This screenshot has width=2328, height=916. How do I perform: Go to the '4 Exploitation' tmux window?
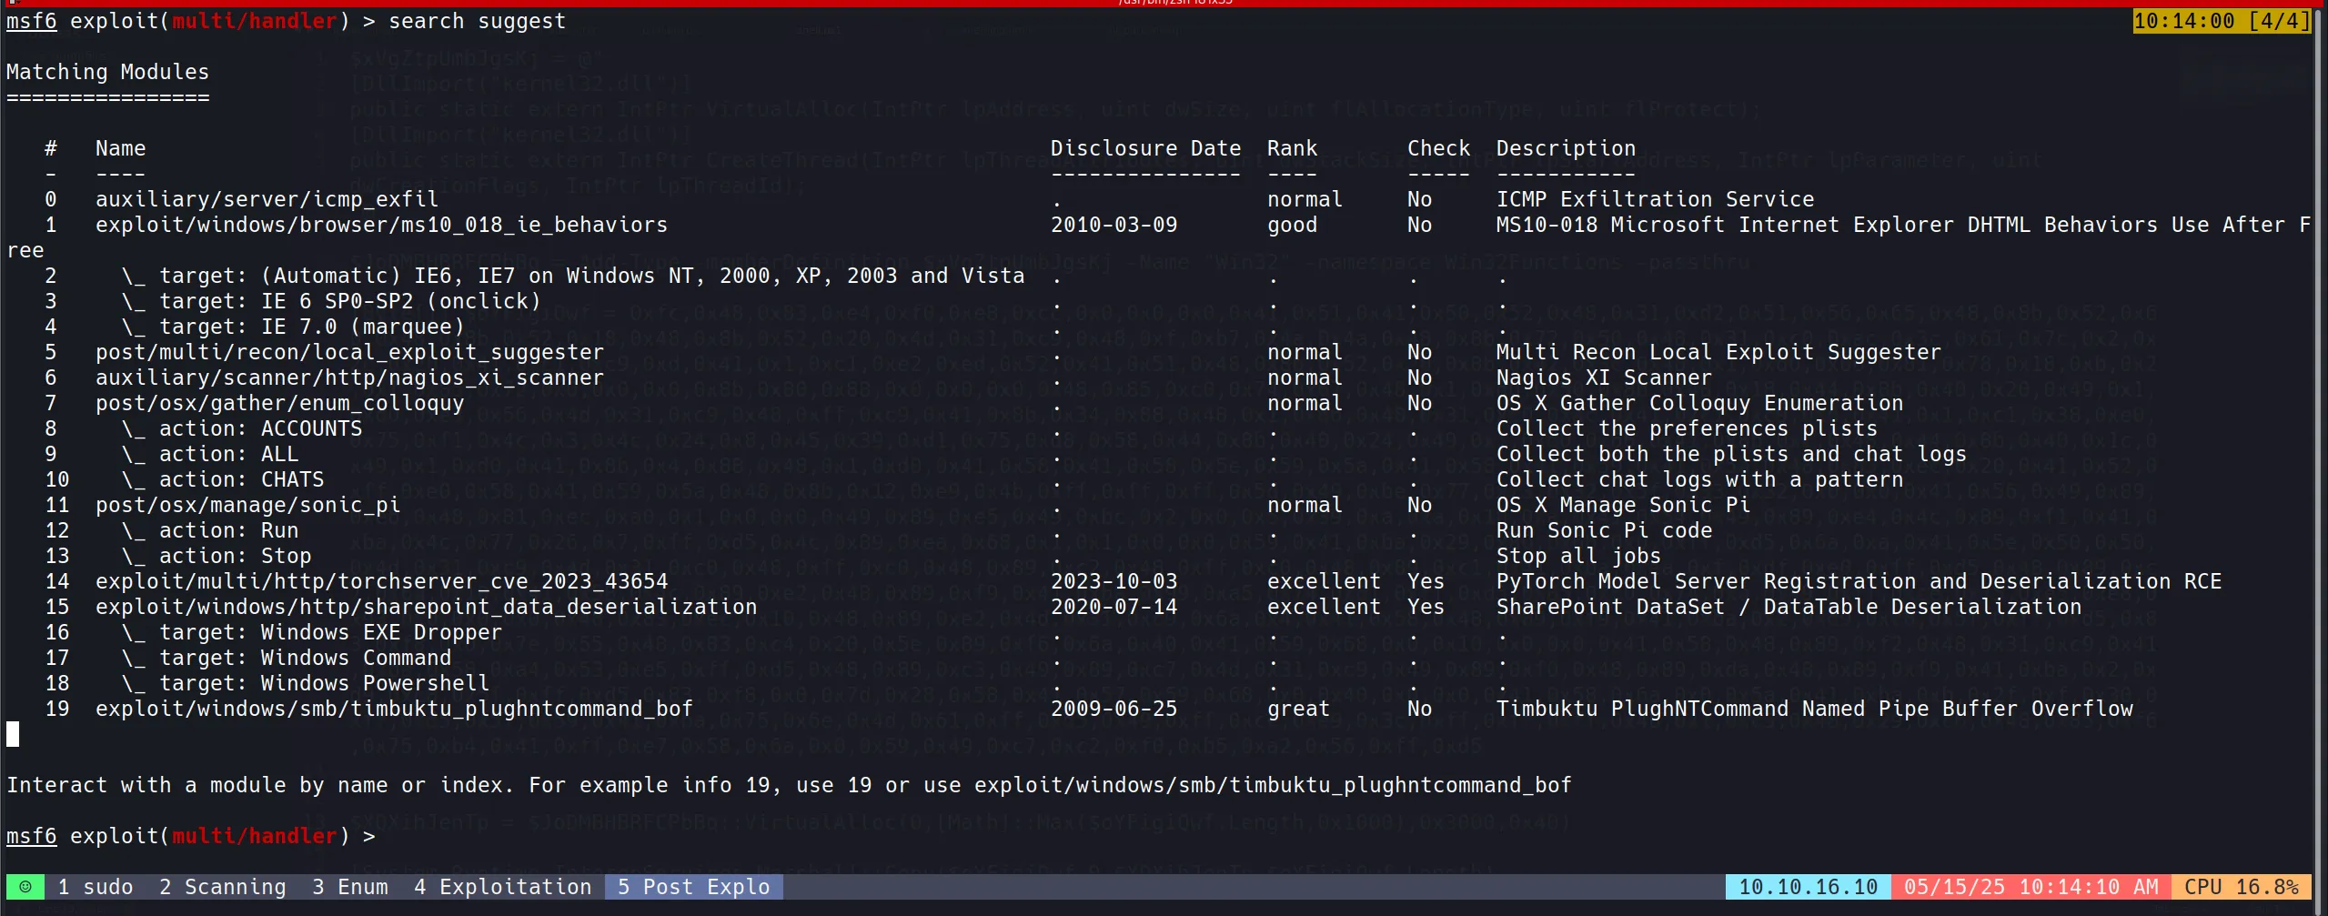click(x=502, y=887)
